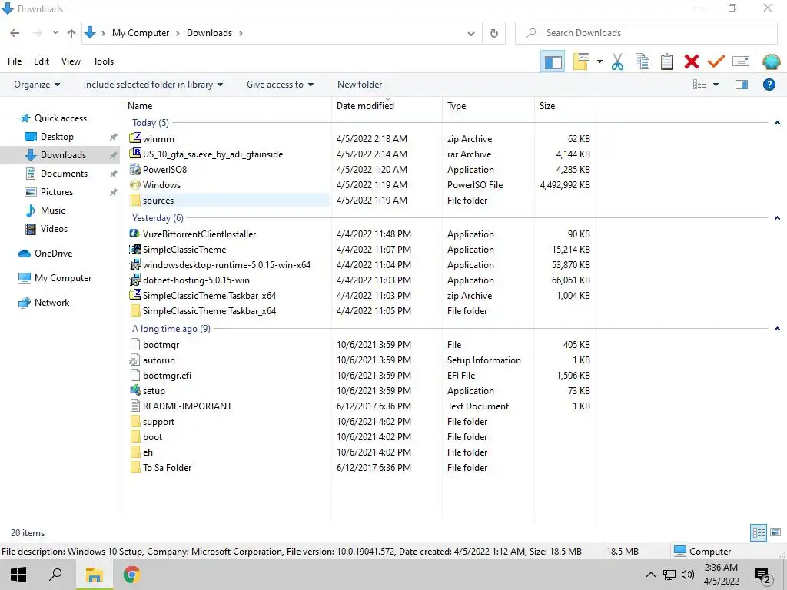
Task: Sort by Date modified column
Action: (365, 106)
